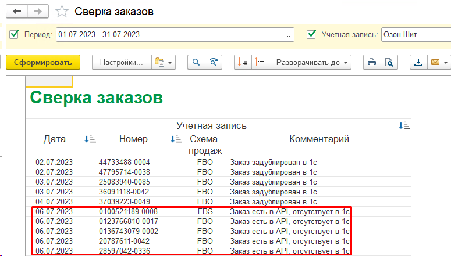The width and height of the screenshot is (451, 256).
Task: Send report by email envelope icon
Action: [x=435, y=62]
